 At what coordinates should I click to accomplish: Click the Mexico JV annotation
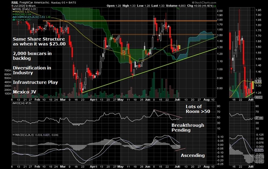(25, 92)
